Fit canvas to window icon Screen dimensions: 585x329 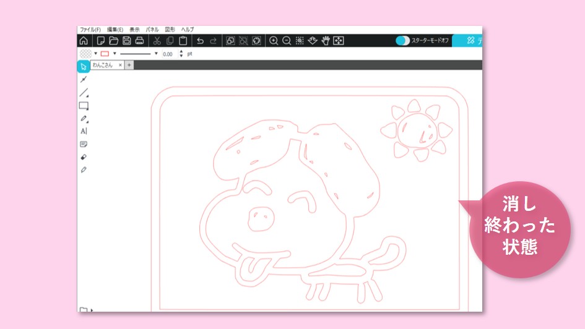point(339,41)
